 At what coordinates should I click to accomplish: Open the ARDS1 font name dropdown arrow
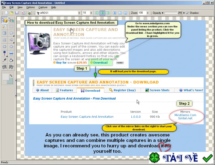pos(79,13)
